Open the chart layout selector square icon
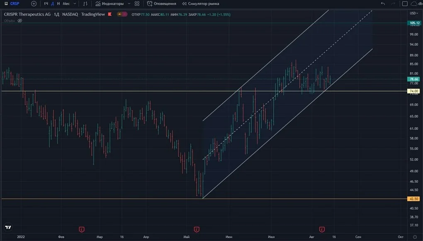The image size is (423, 241). coord(405,4)
